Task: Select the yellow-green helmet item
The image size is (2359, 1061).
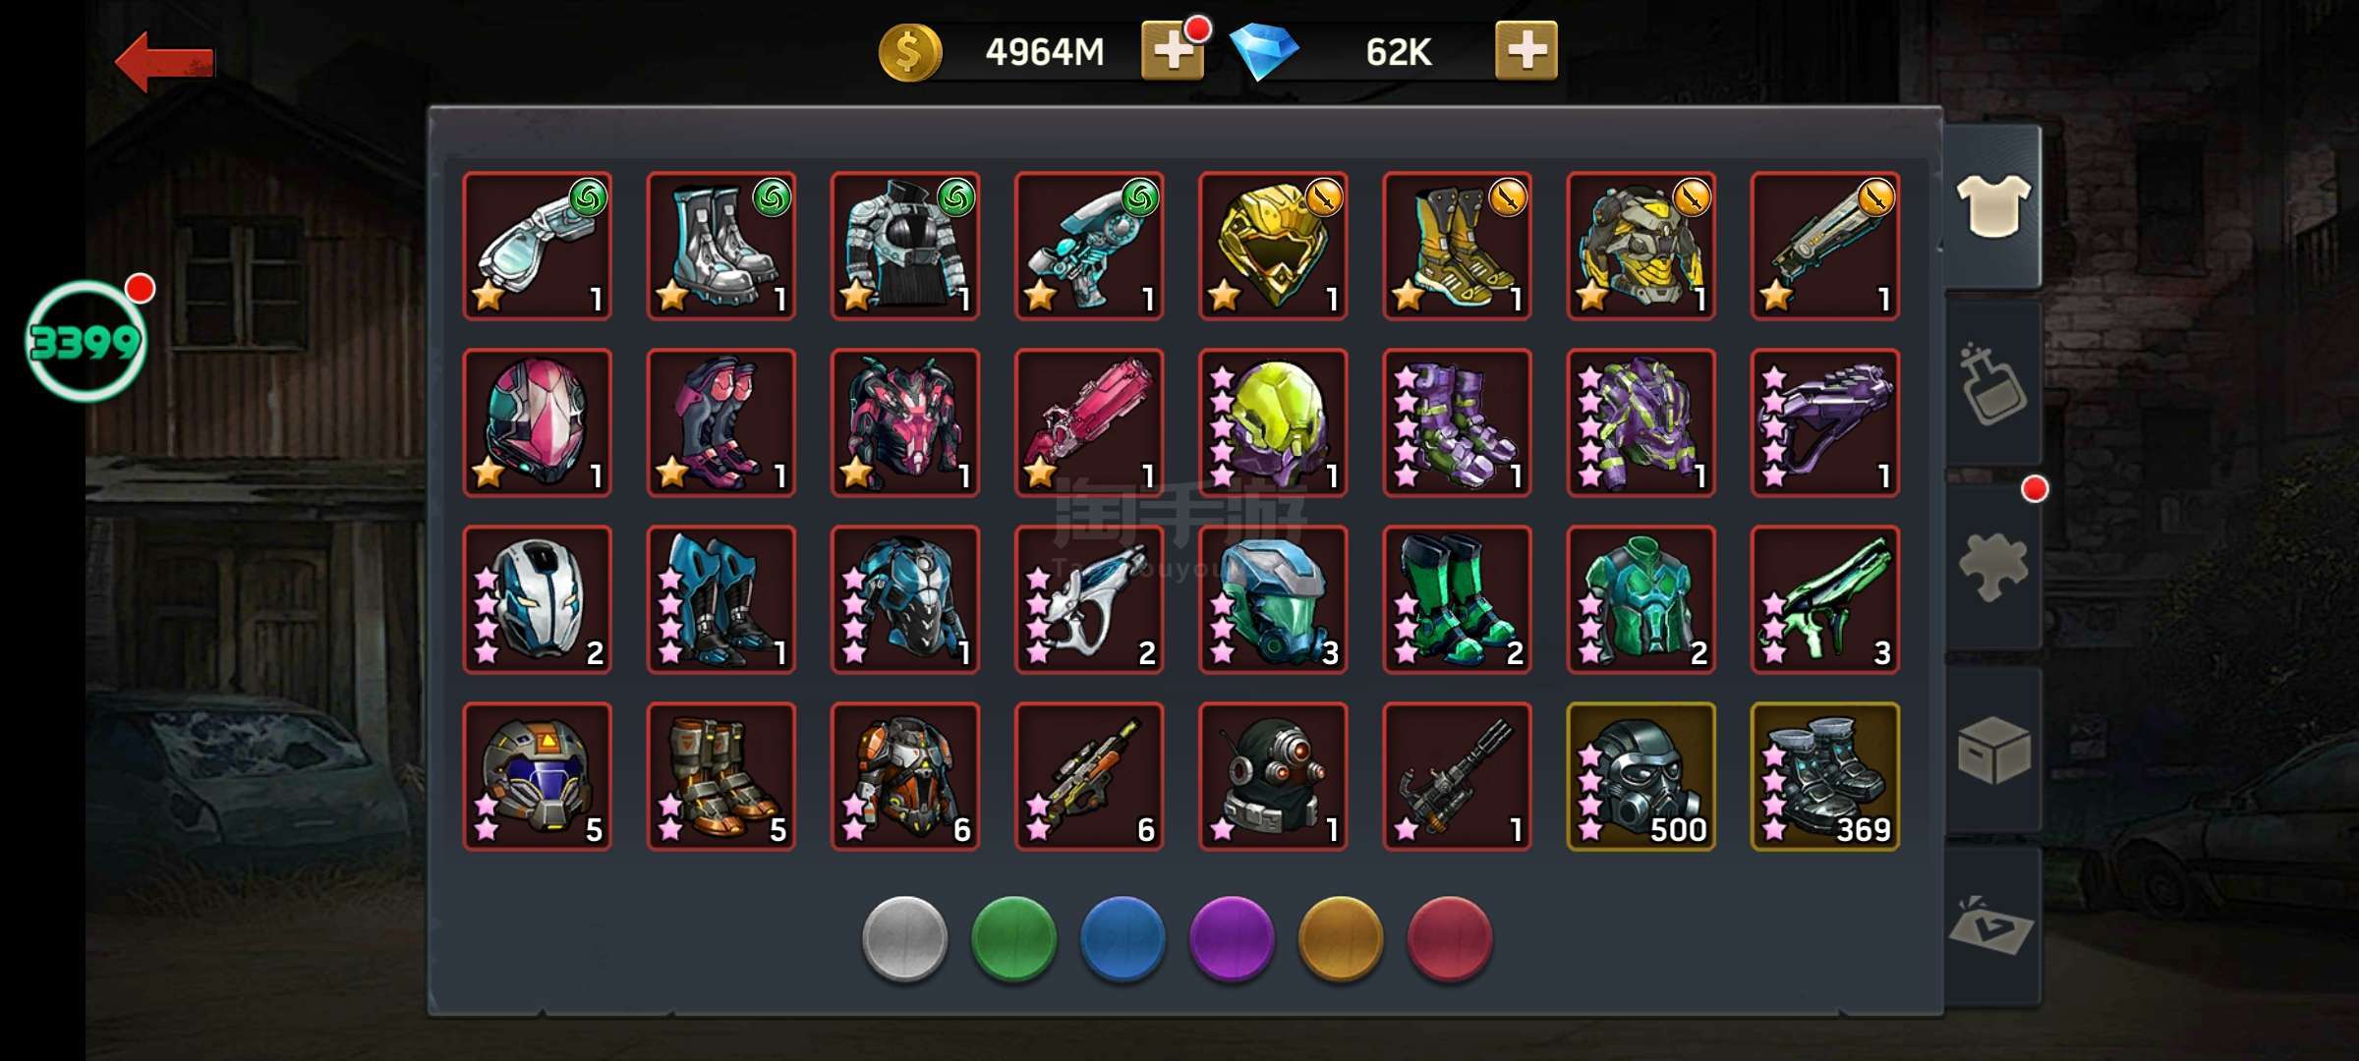Action: (x=1272, y=422)
